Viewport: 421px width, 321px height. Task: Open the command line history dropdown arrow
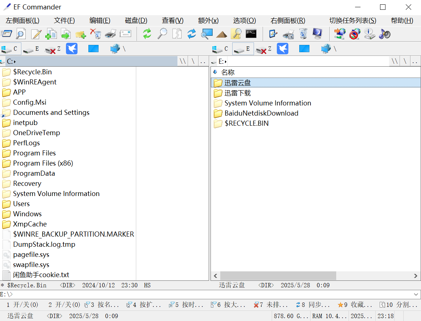416,295
